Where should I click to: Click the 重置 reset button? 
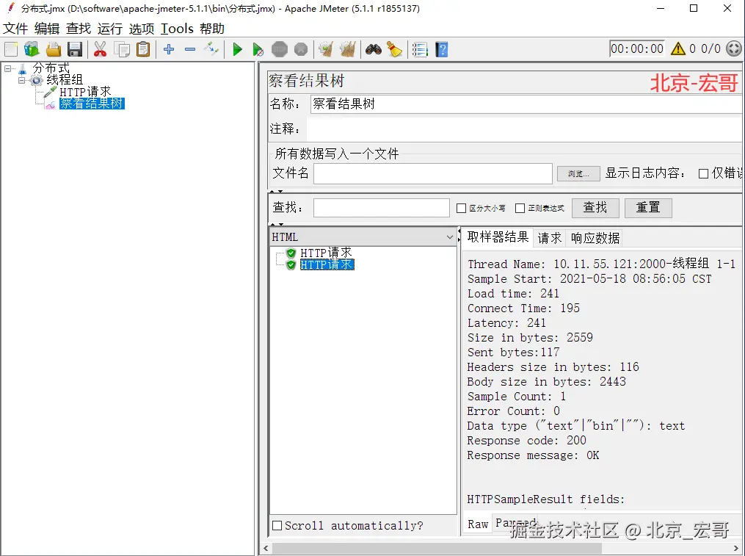[x=648, y=208]
